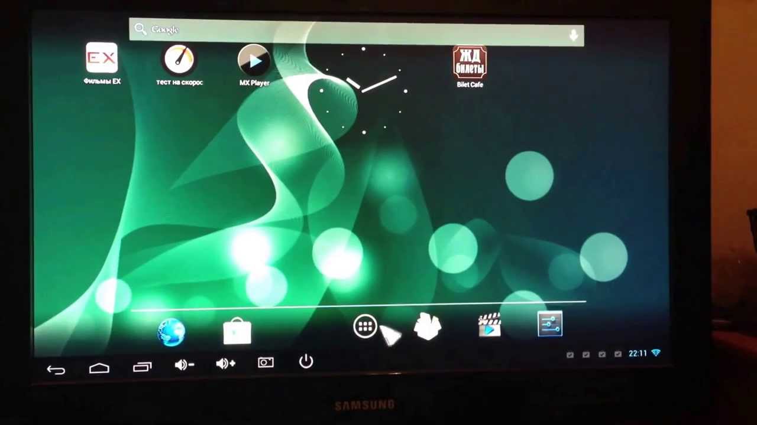Open the Settings sliders app in dock
This screenshot has width=757, height=425.
pos(550,324)
